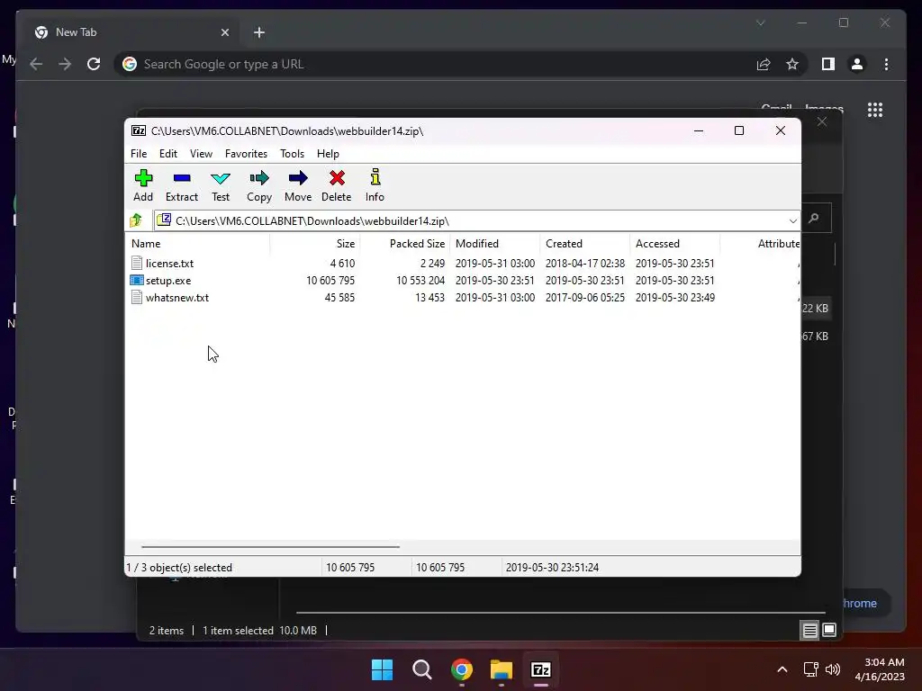Open the File menu
The image size is (922, 691).
139,153
